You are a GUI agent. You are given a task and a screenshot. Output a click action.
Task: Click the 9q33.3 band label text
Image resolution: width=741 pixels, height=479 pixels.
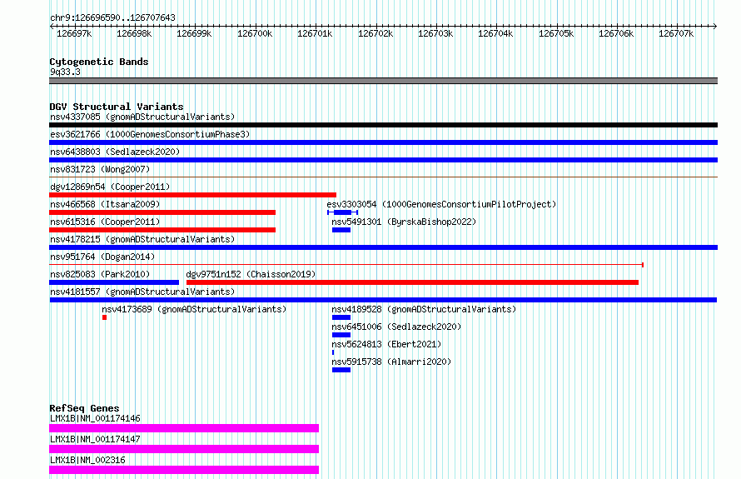(65, 72)
